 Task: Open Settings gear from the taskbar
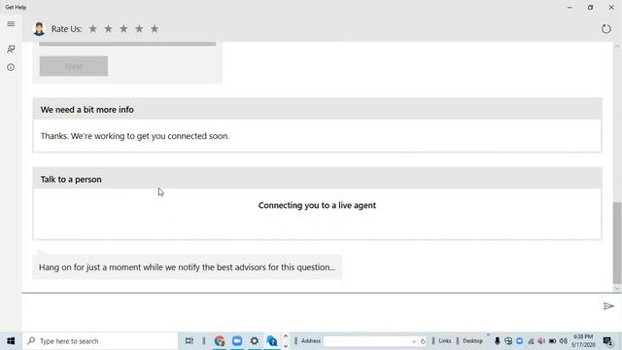tap(255, 341)
